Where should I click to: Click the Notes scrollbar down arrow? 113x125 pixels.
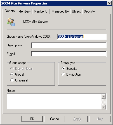[104, 107]
